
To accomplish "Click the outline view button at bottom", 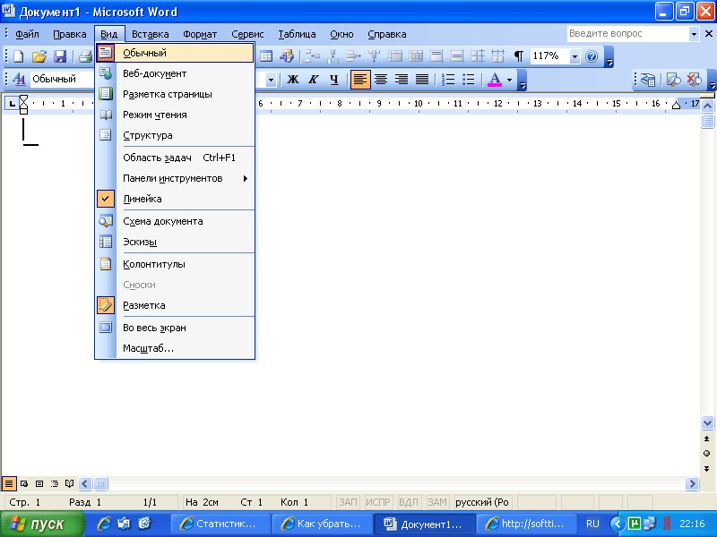I will [55, 483].
